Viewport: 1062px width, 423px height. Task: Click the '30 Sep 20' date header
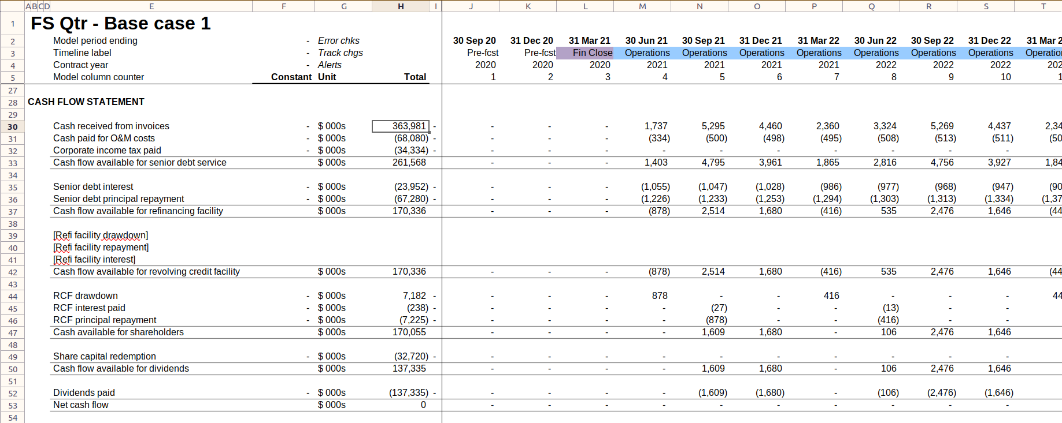[475, 41]
